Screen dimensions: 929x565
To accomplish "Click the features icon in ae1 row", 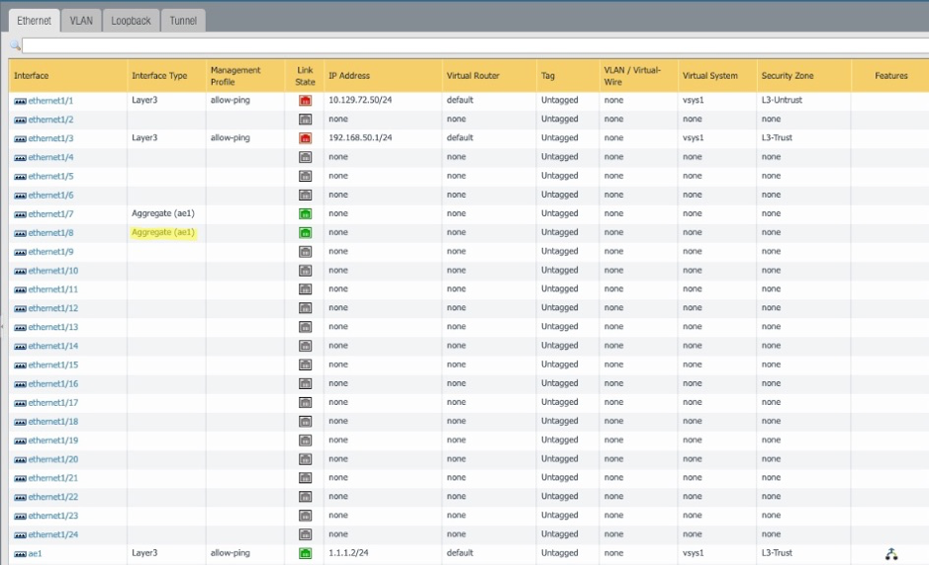I will (x=890, y=554).
